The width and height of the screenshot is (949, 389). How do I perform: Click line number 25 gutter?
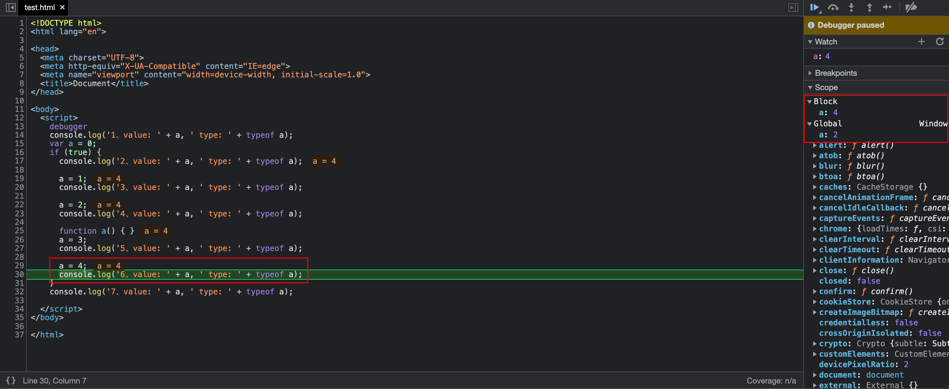click(x=19, y=231)
